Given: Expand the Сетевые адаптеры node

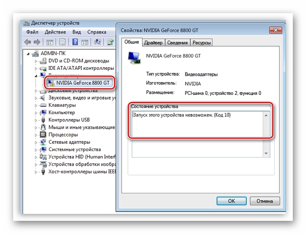Looking at the screenshot, I should coord(36,142).
